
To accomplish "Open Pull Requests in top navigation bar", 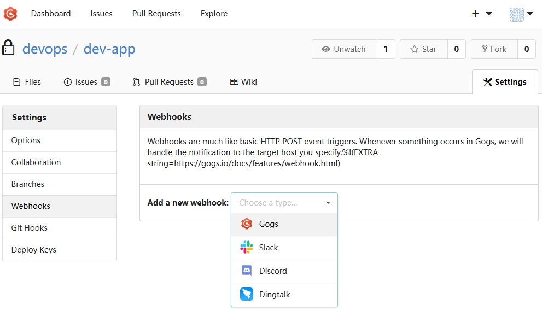I will (156, 14).
